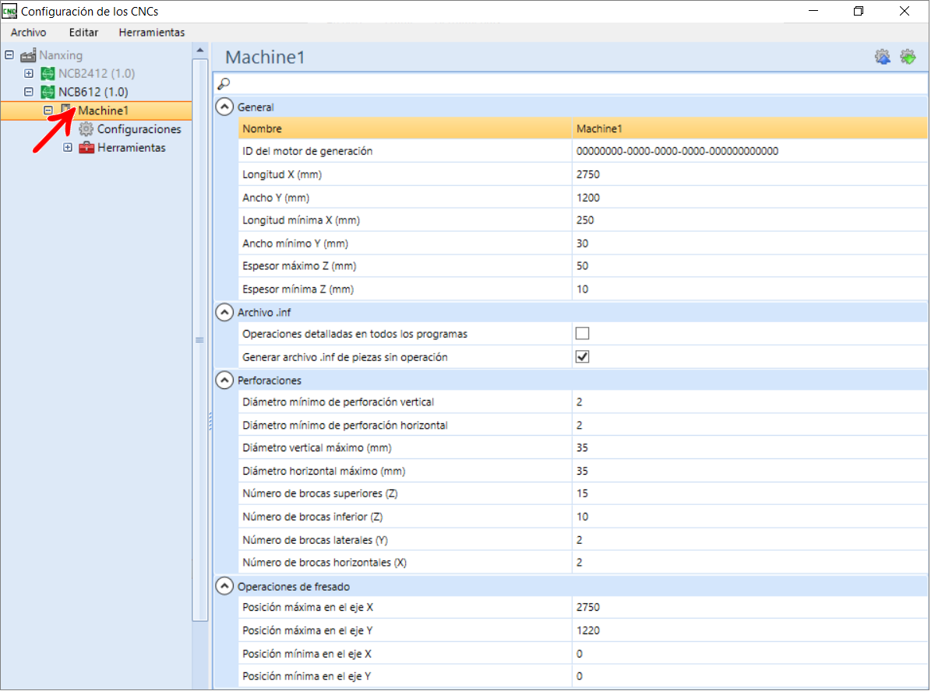
Task: Click the NCB2412 machine model icon
Action: 48,74
